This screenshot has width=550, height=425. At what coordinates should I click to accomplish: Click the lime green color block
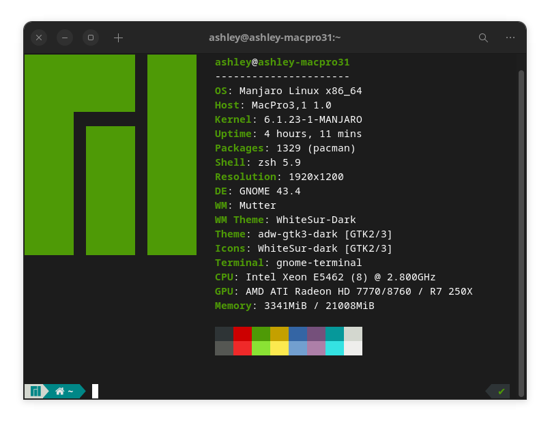point(261,348)
